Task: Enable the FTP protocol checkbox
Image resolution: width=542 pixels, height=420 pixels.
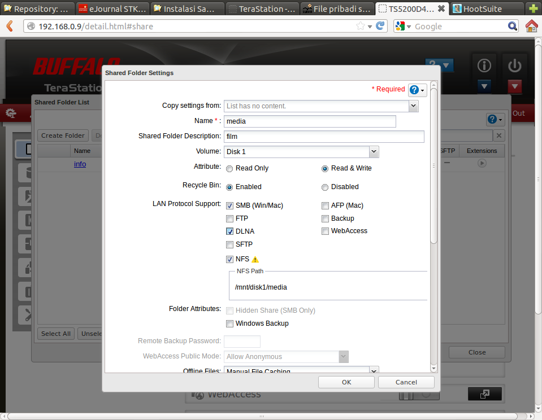Action: coord(229,218)
